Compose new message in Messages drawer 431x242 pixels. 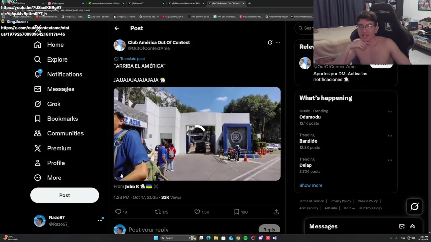[402, 226]
